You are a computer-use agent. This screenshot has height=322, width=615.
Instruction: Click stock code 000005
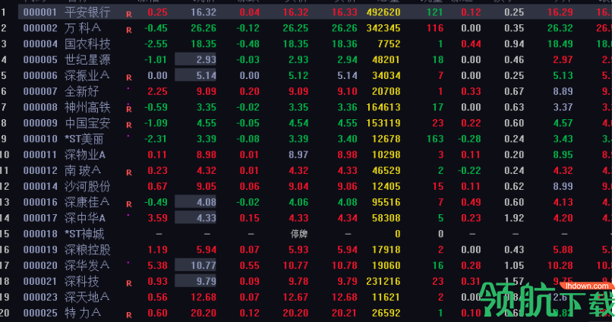point(40,59)
